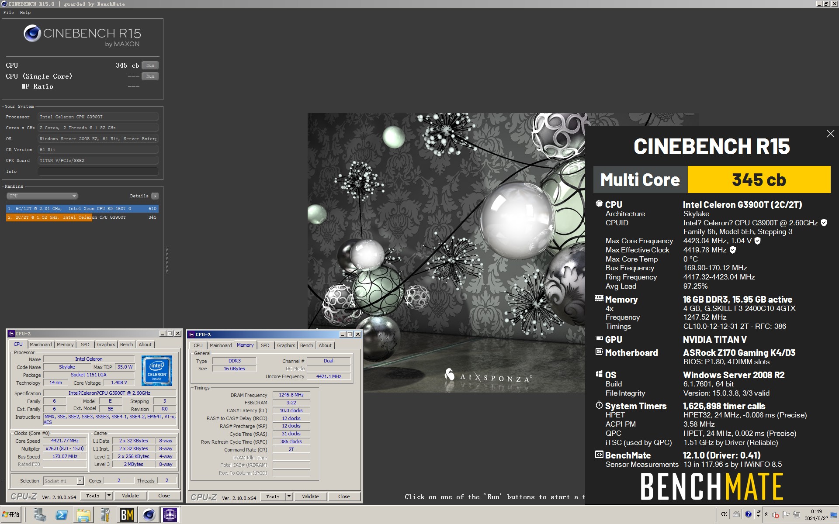Click verification shield next to Max Core Frequency
This screenshot has width=839, height=524.
coord(757,241)
